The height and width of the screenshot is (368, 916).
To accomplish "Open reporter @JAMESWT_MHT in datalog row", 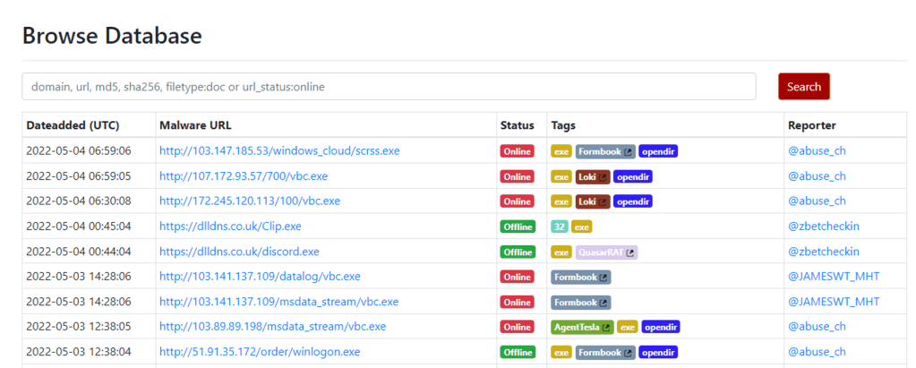I will click(x=834, y=277).
